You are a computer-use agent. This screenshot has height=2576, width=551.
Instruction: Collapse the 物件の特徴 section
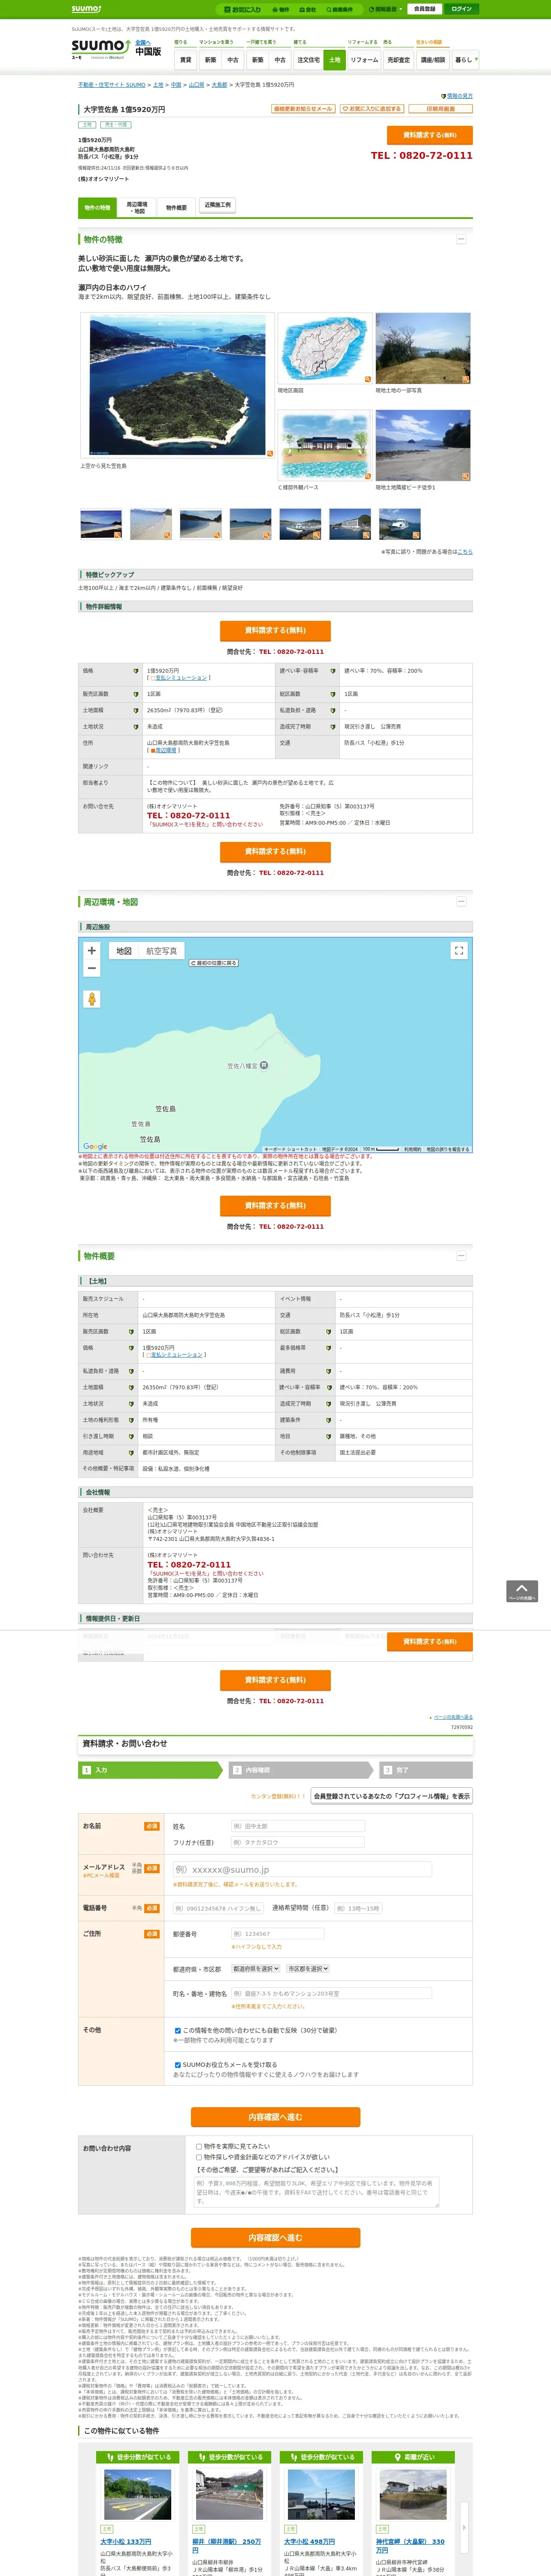click(461, 239)
